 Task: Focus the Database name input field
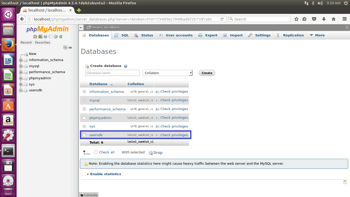(112, 73)
